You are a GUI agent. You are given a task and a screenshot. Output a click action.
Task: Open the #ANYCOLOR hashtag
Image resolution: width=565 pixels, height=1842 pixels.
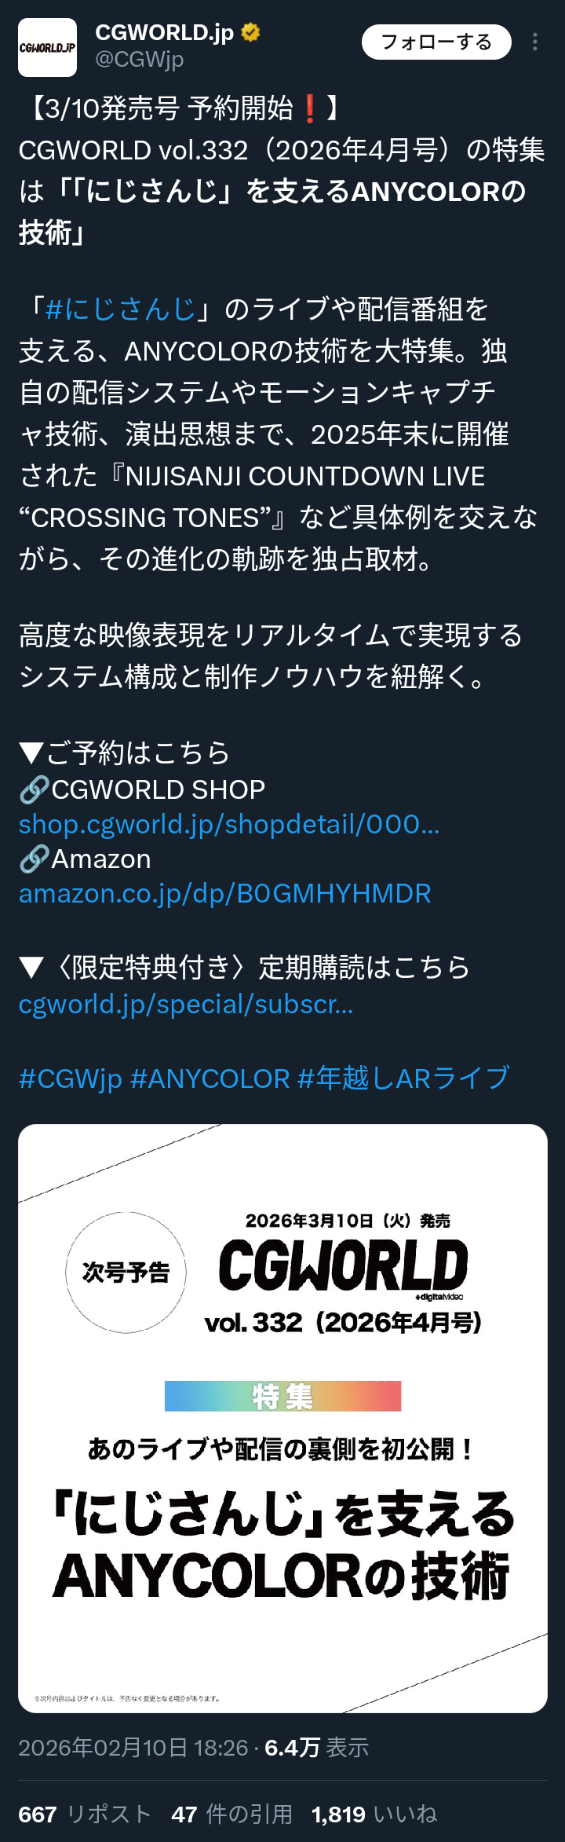pos(210,1078)
